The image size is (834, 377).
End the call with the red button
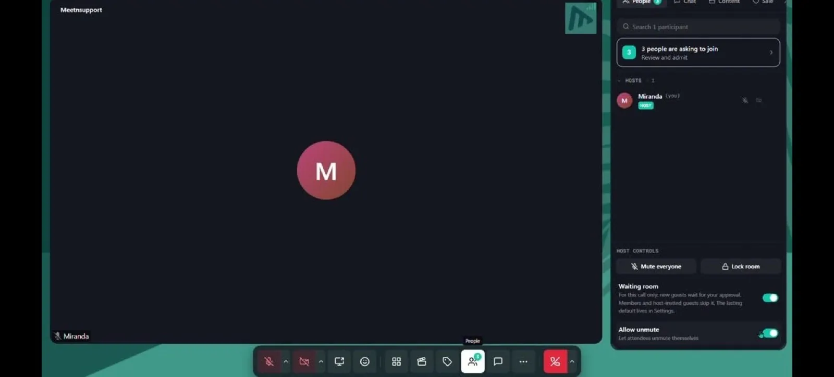tap(555, 361)
